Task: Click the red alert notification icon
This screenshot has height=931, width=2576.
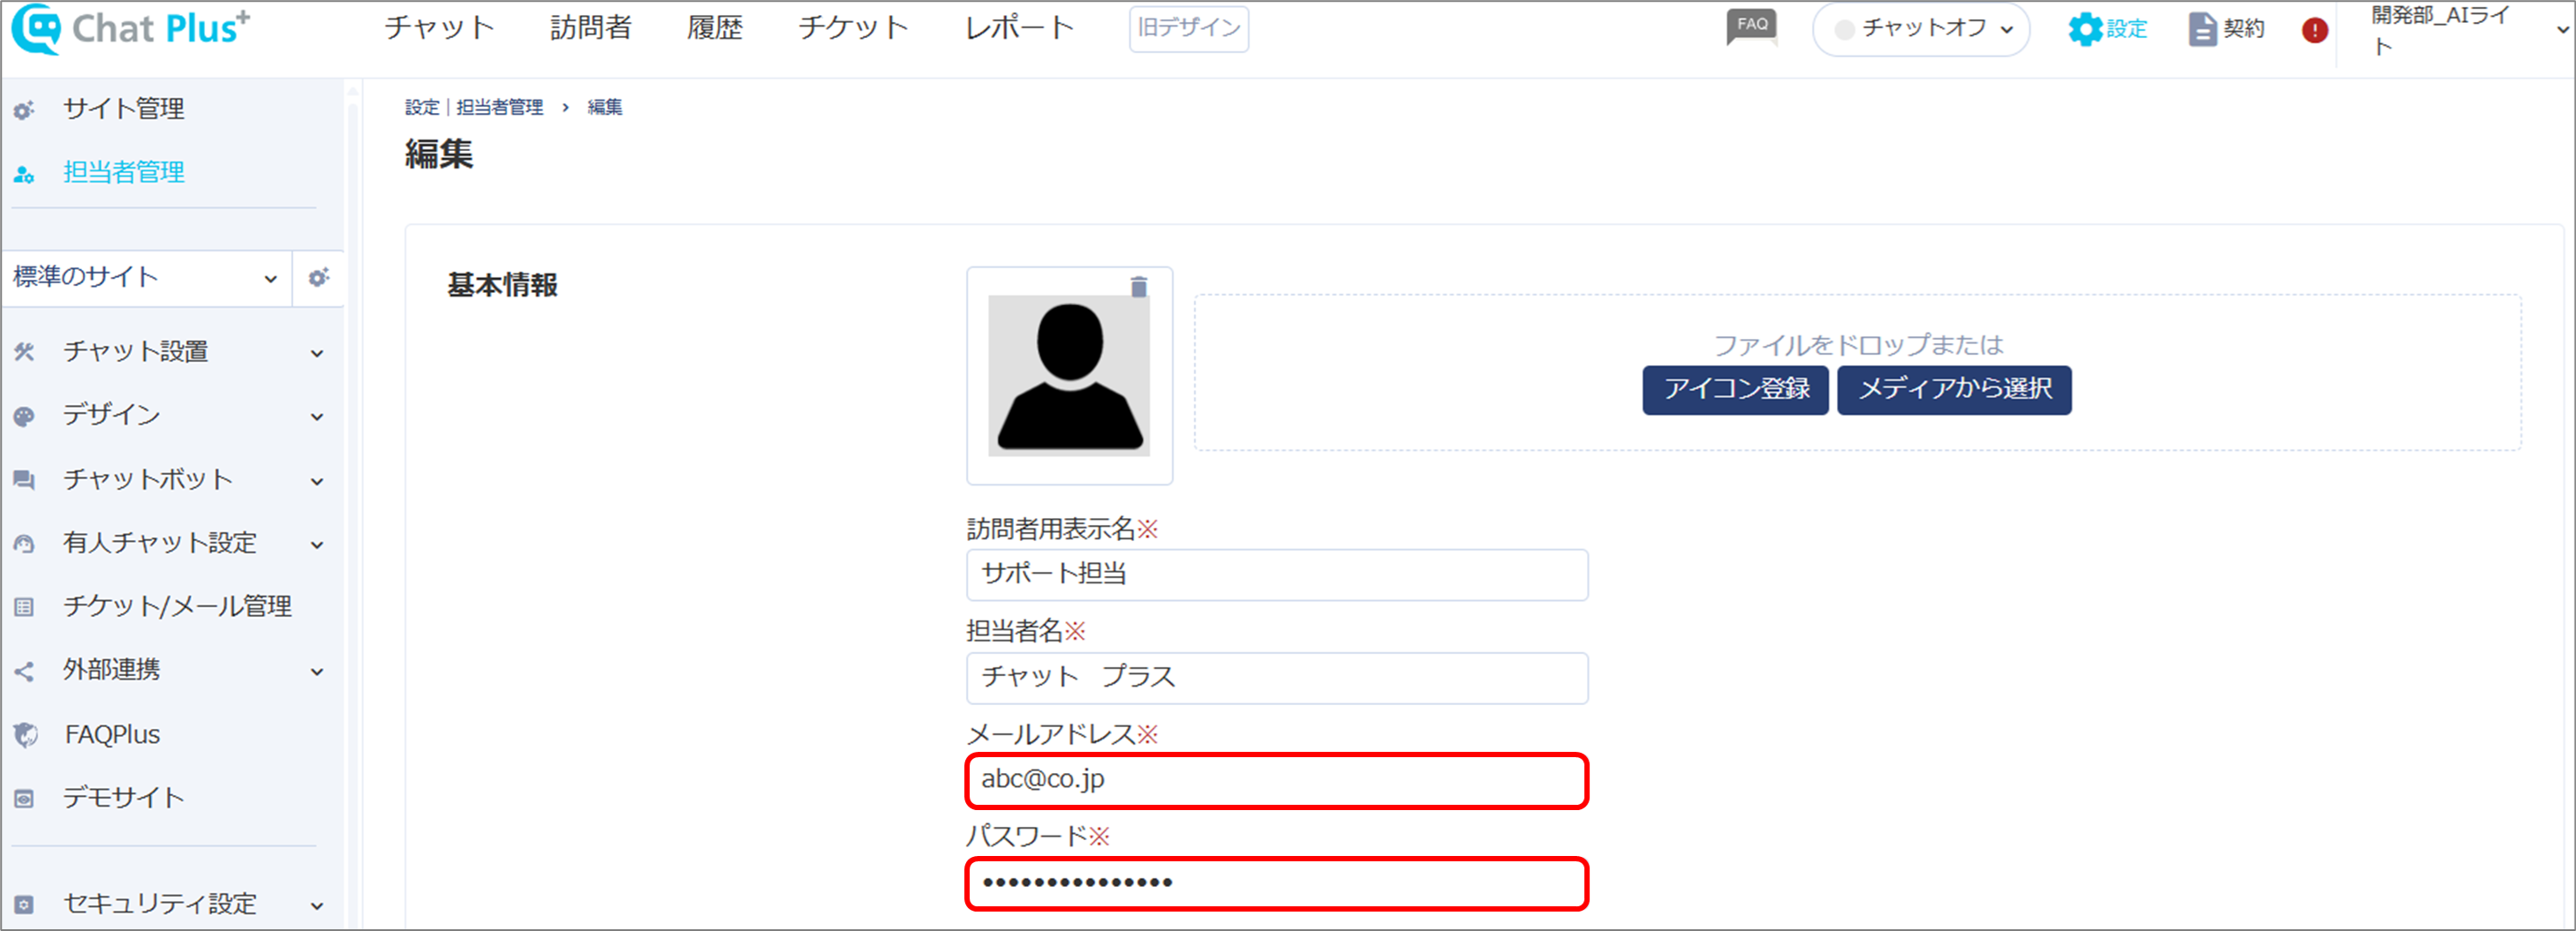Action: coord(2314,30)
